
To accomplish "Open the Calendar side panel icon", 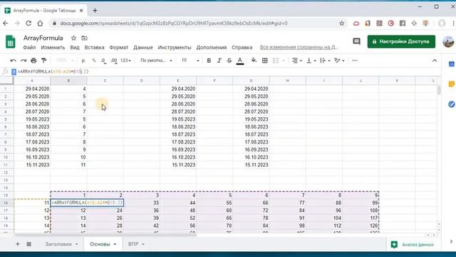I will pyautogui.click(x=451, y=64).
